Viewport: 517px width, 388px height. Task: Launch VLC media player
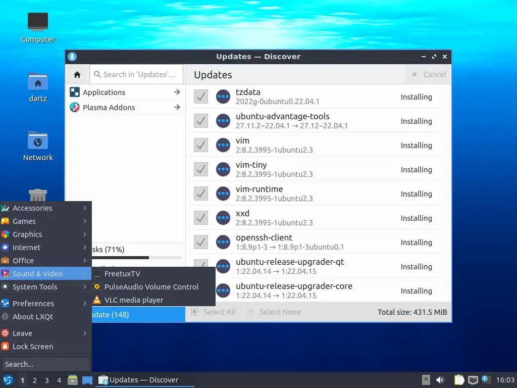(x=153, y=300)
